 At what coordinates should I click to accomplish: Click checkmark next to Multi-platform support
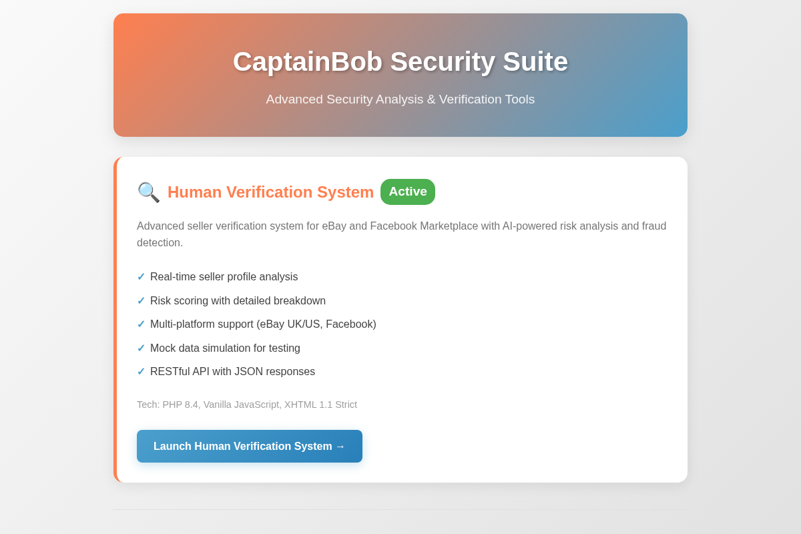click(x=141, y=324)
